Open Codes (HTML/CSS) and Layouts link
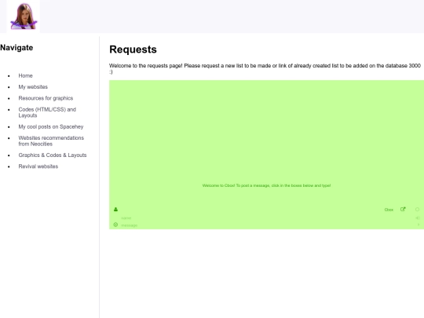 [47, 112]
